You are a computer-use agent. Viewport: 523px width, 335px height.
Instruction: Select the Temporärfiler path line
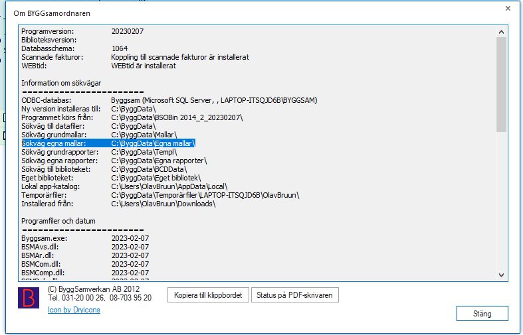click(x=160, y=196)
